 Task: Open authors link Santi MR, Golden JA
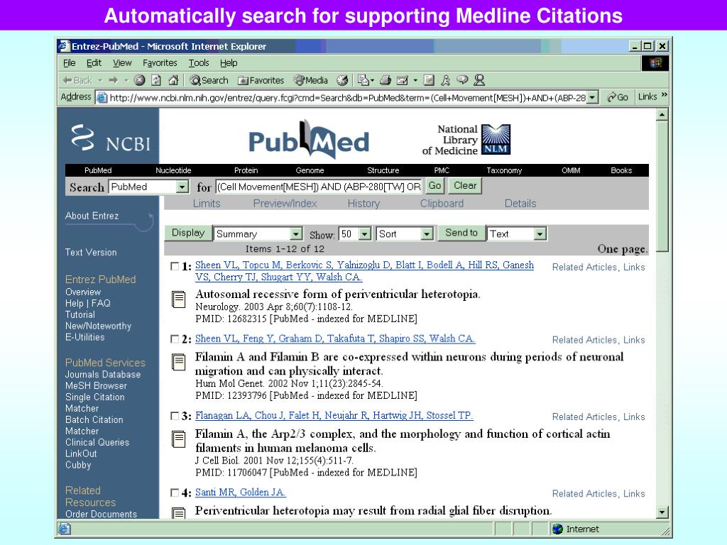coord(240,492)
